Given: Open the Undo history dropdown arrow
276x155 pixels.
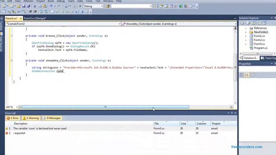Looking at the screenshot, I should tap(55, 6).
